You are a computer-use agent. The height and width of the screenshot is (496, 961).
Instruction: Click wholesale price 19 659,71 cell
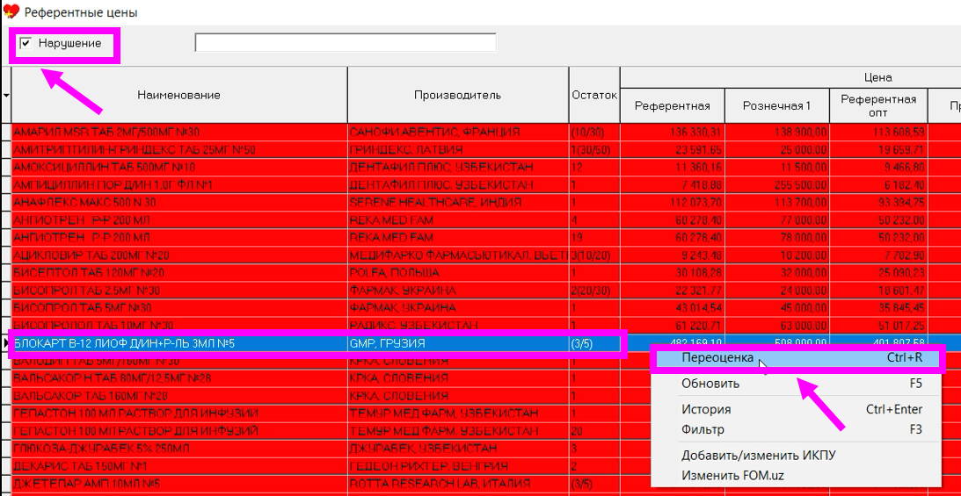[x=879, y=150]
